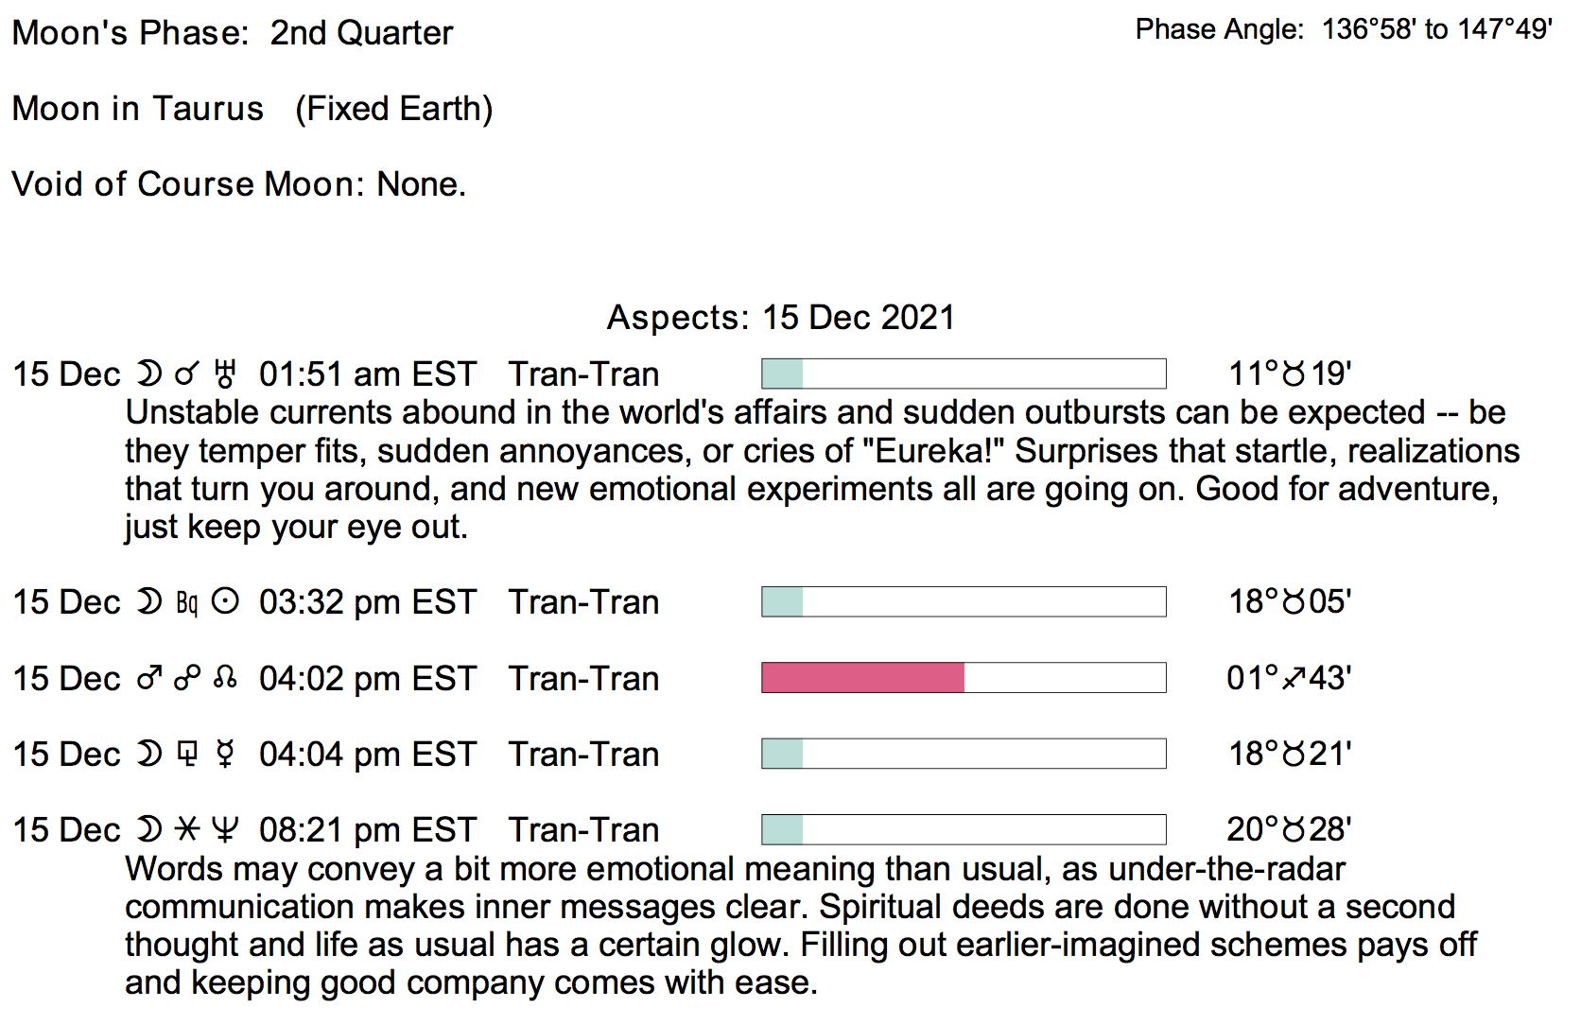This screenshot has width=1581, height=1025.
Task: Click the "Aspects: 15 Dec 2021" heading
Action: pos(780,318)
